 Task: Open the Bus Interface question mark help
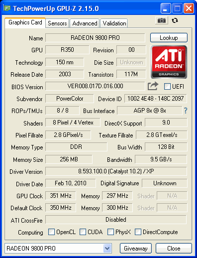186,111
